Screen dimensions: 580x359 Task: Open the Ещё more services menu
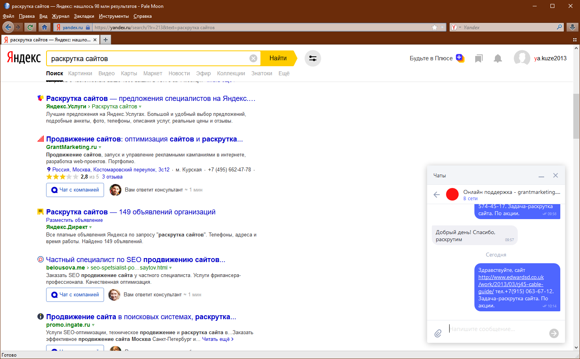pyautogui.click(x=284, y=73)
